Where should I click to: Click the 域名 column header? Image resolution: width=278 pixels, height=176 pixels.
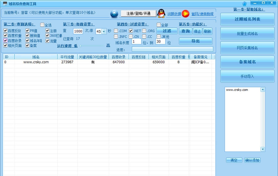tap(36, 57)
